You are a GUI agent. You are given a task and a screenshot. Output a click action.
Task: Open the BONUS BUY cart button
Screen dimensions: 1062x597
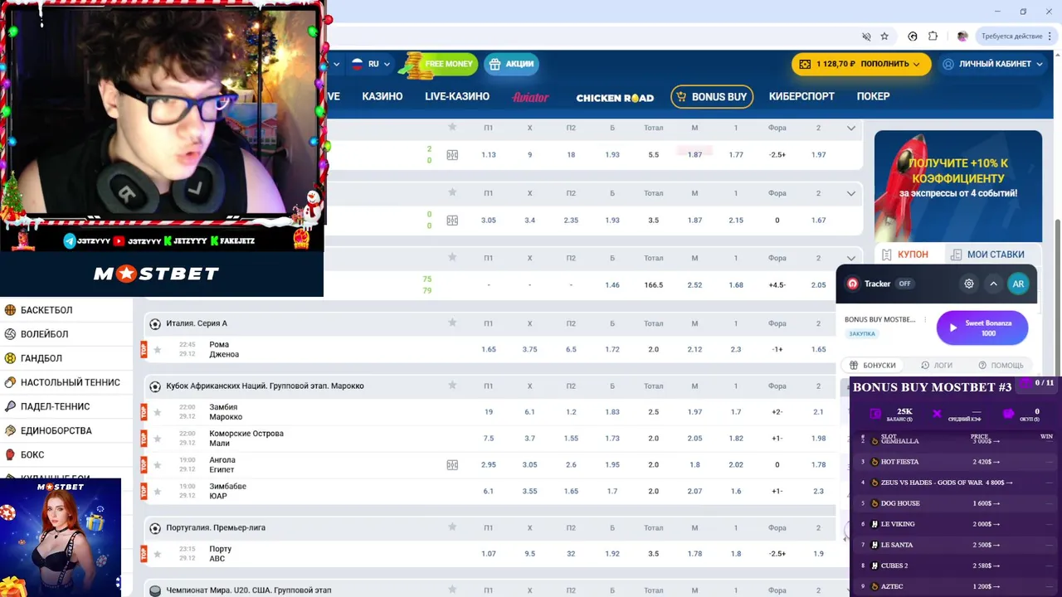712,97
